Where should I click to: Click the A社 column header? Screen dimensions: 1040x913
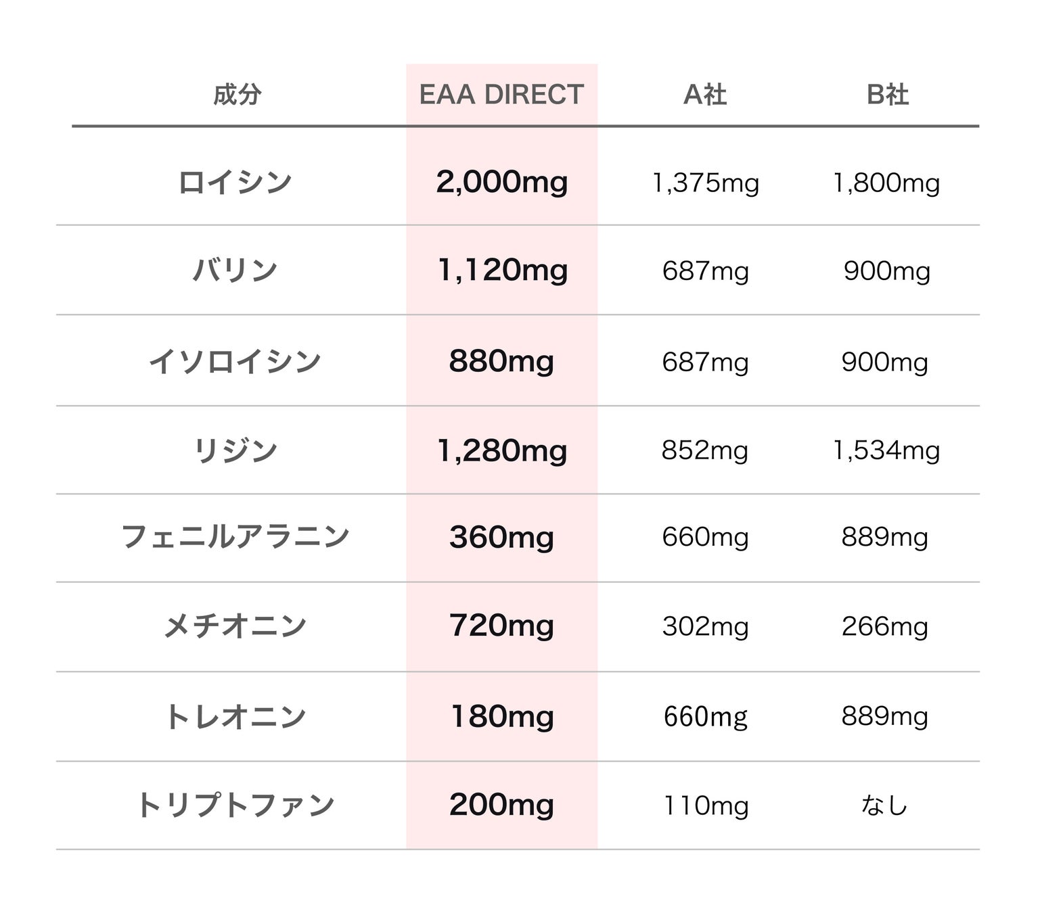(x=705, y=95)
